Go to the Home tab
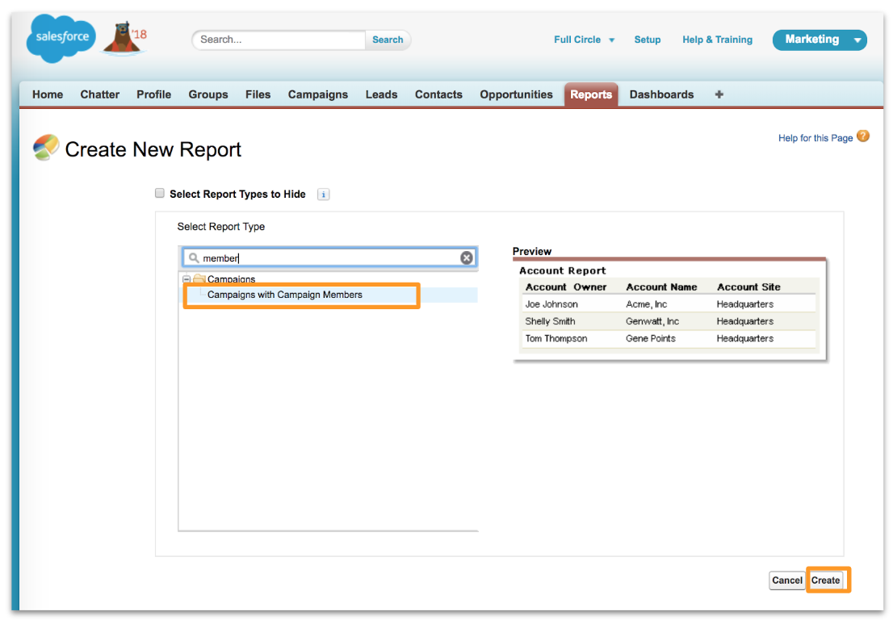 48,94
